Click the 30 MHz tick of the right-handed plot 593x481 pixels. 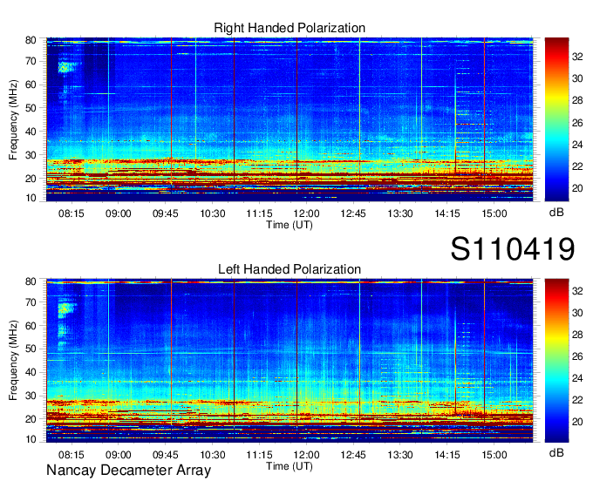click(x=31, y=155)
